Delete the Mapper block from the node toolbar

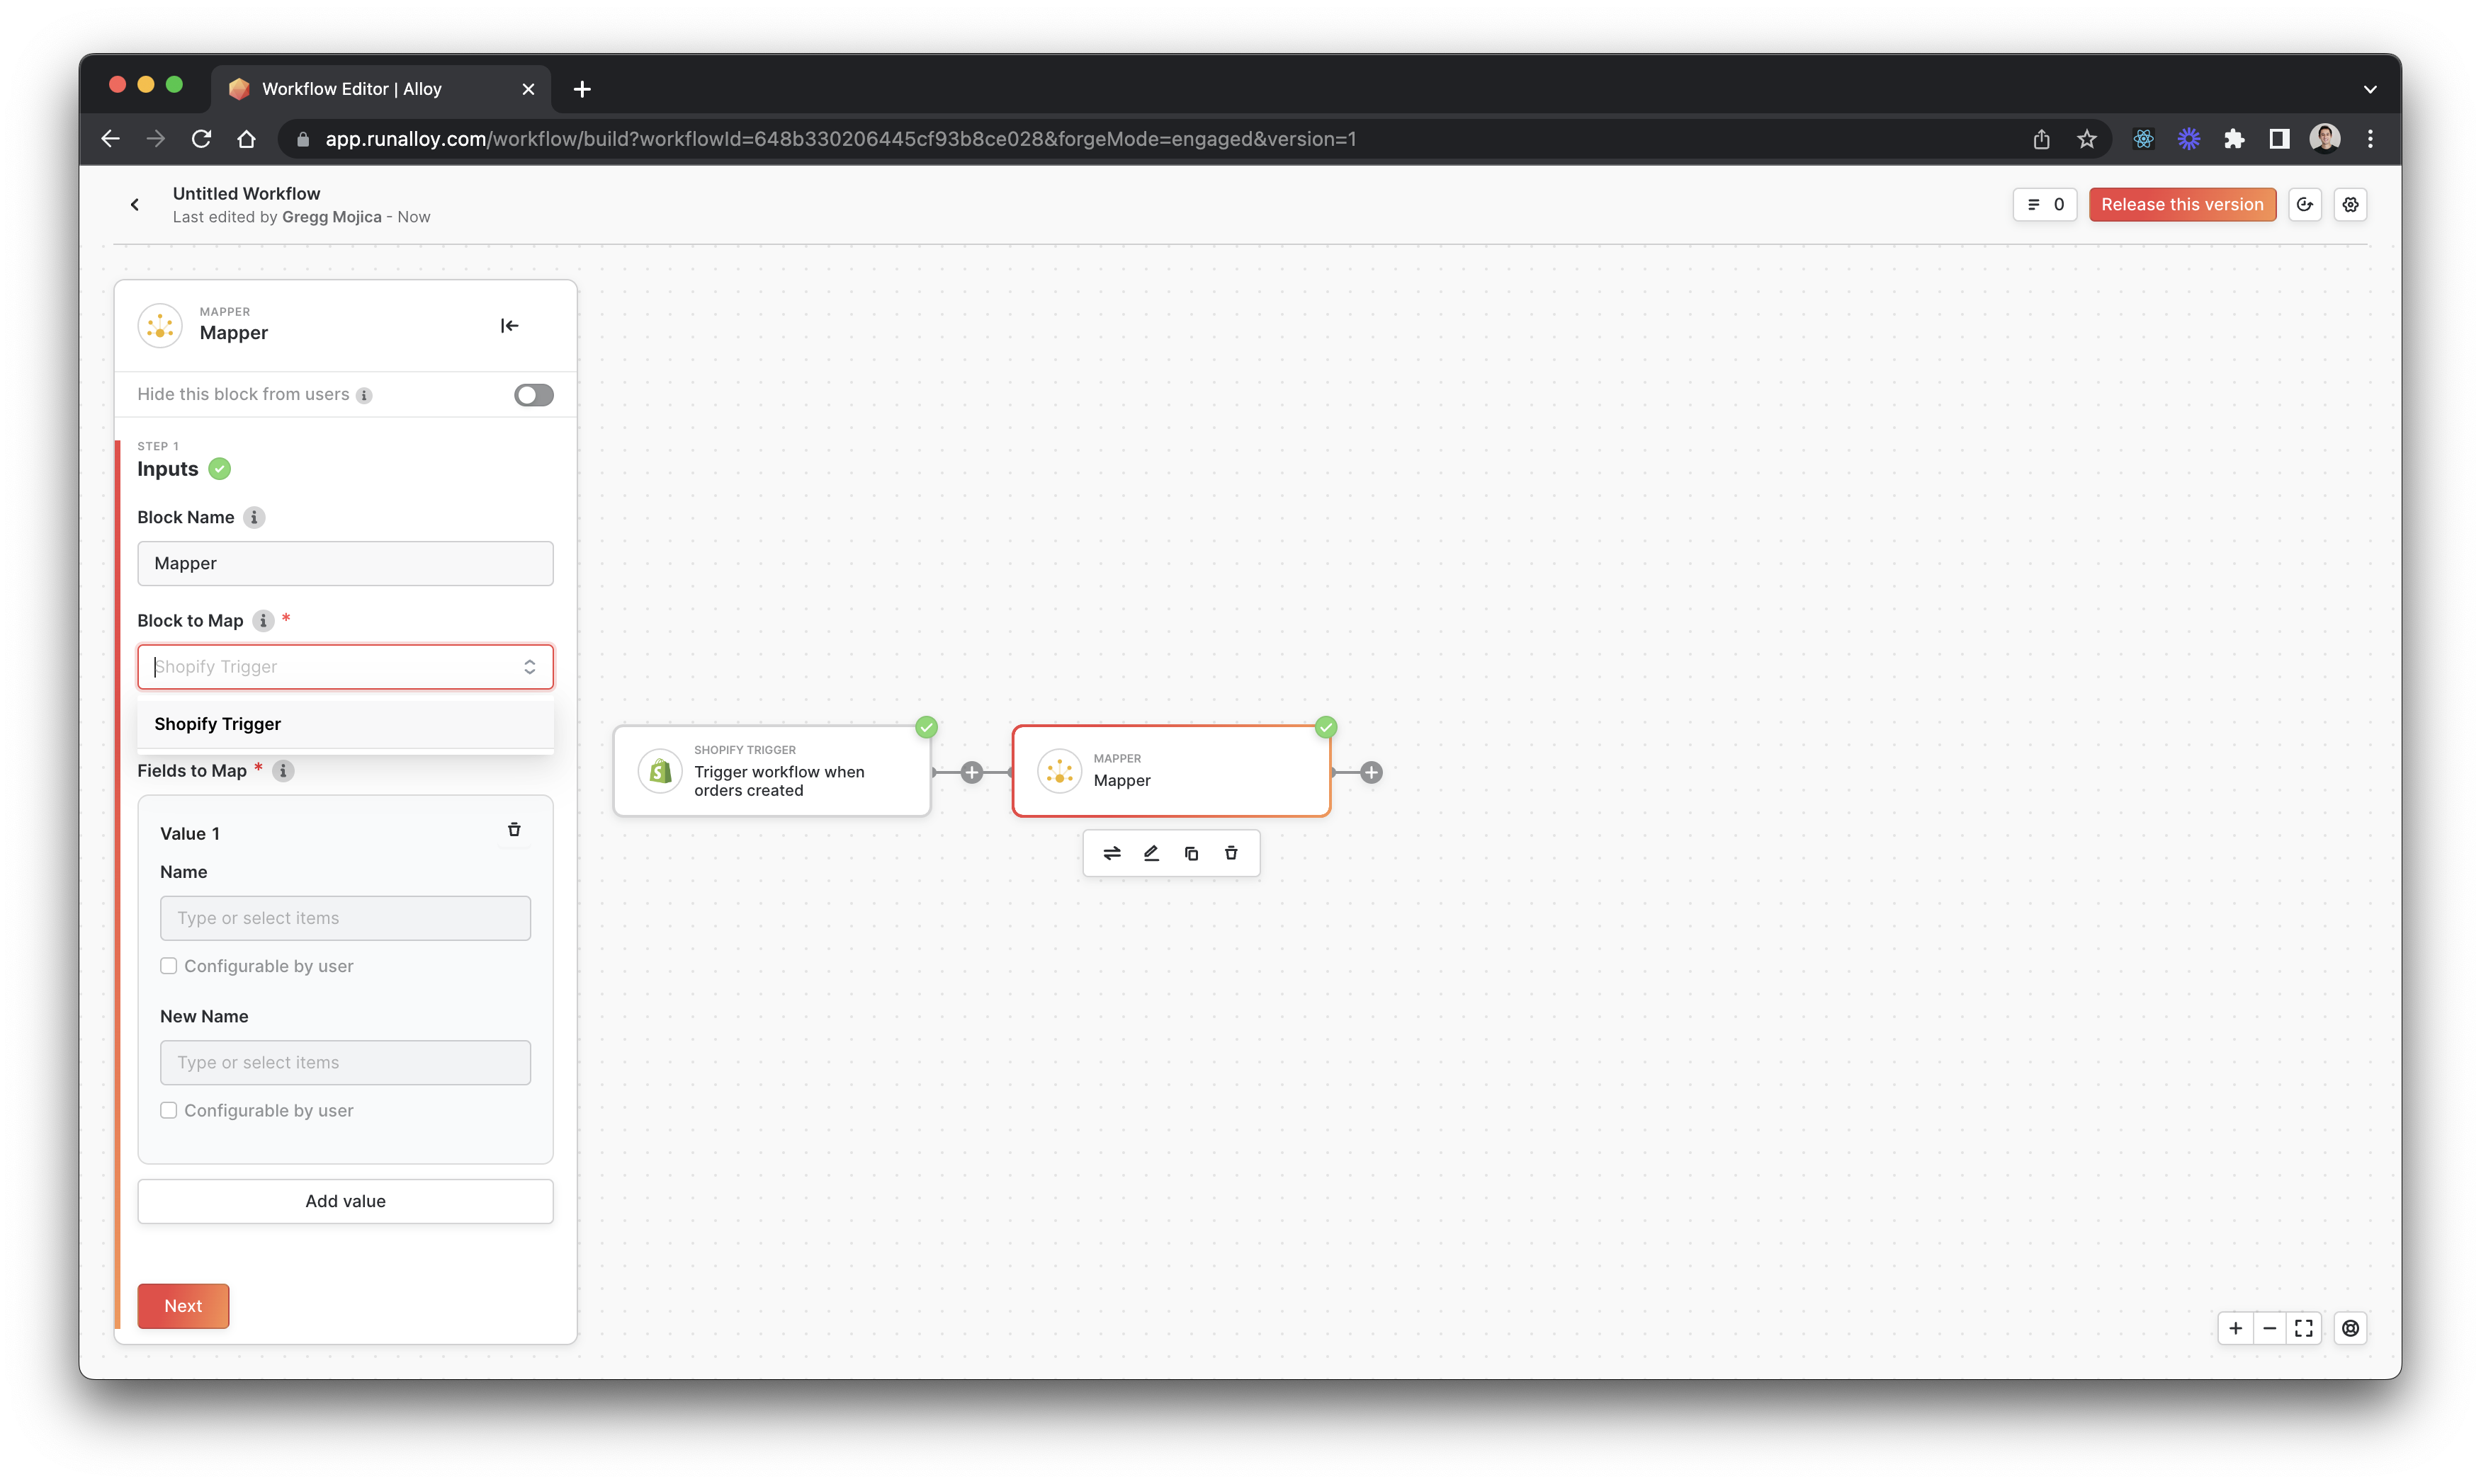1231,853
